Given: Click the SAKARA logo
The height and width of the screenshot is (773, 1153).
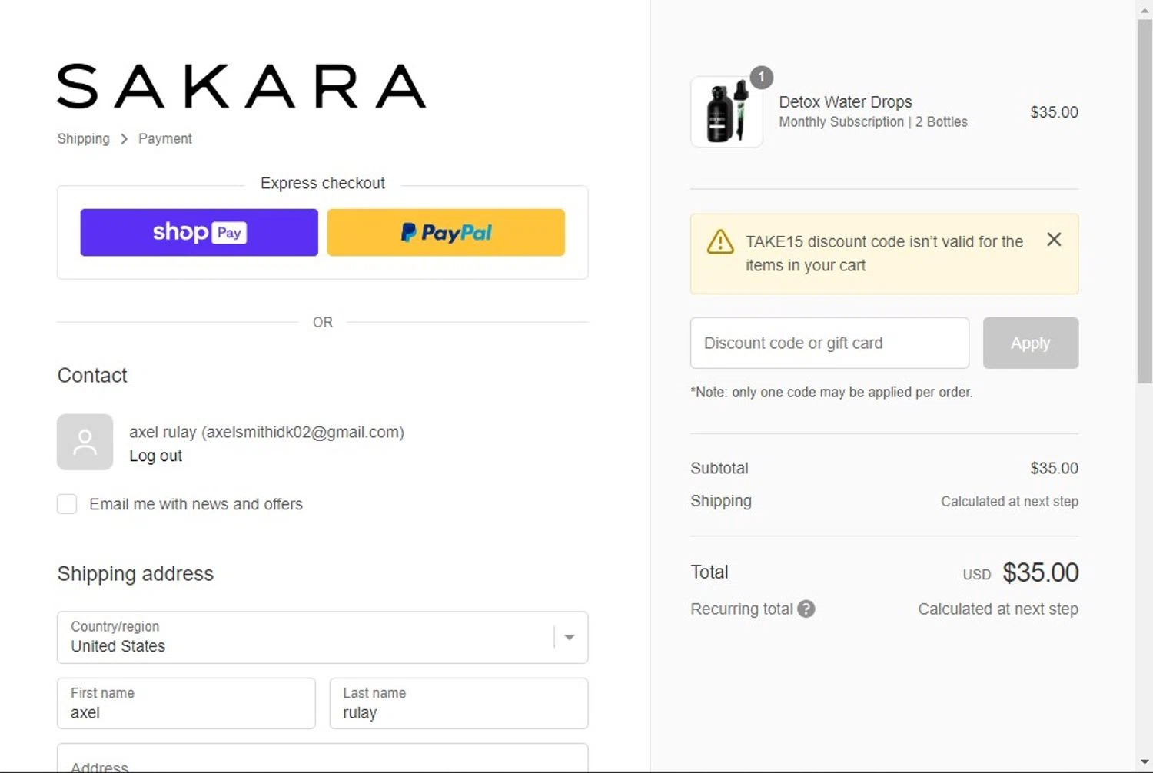Looking at the screenshot, I should [x=241, y=86].
